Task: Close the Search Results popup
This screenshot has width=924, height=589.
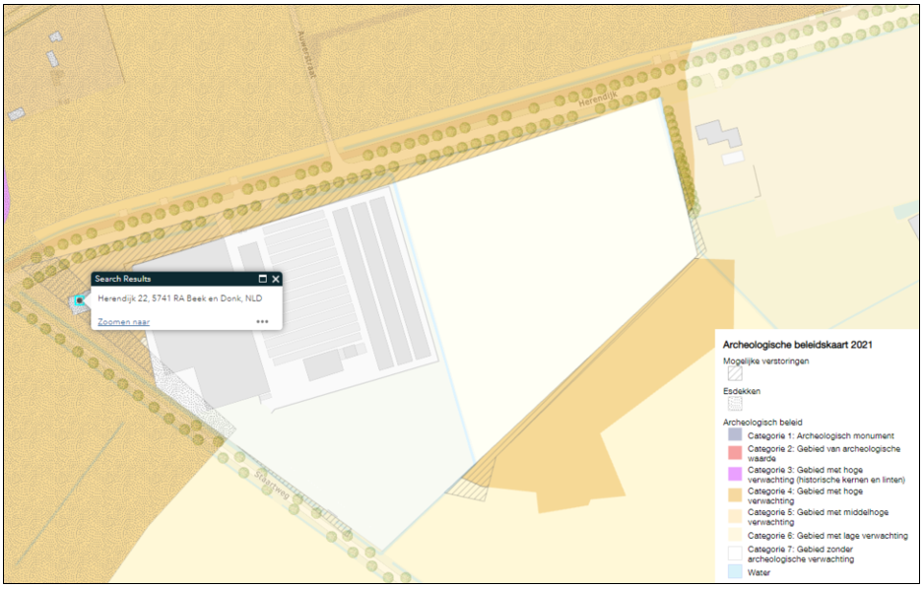Action: point(275,279)
